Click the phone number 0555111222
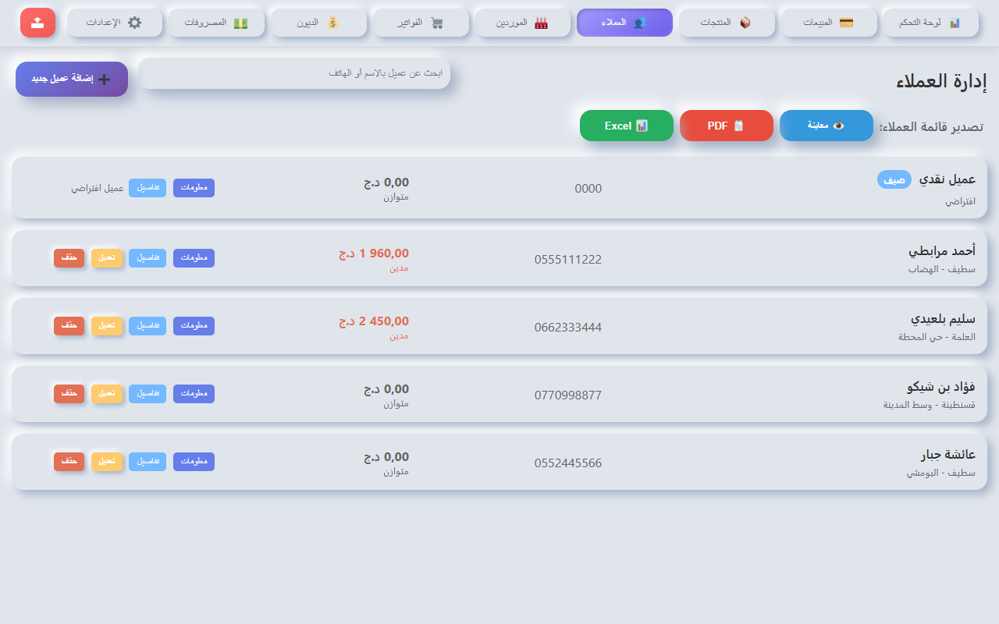 pos(568,259)
